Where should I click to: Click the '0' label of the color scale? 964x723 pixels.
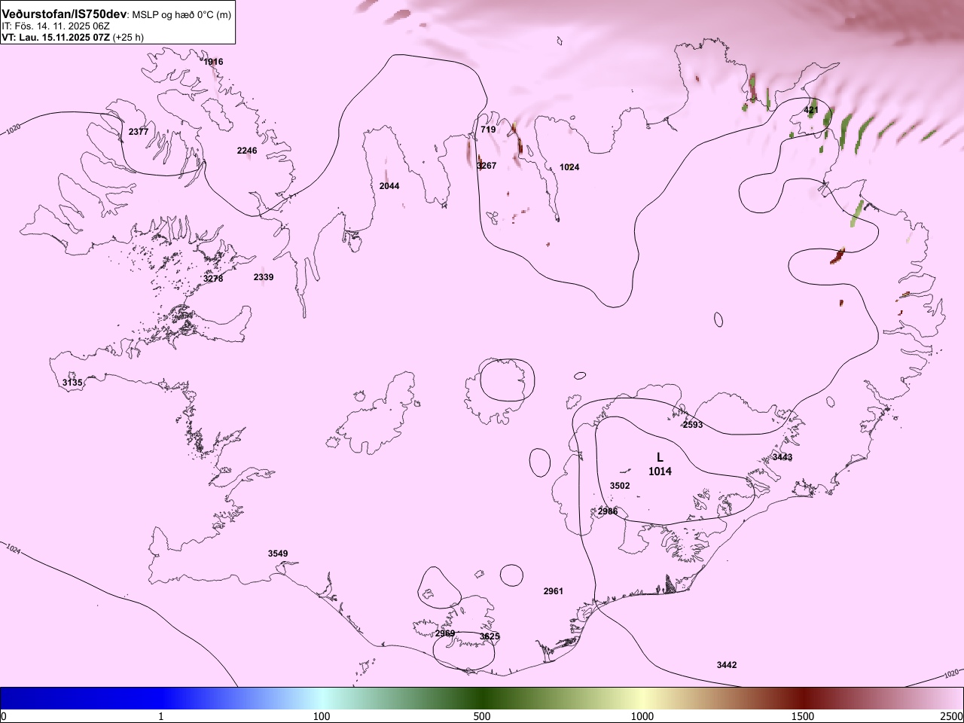tap(4, 716)
